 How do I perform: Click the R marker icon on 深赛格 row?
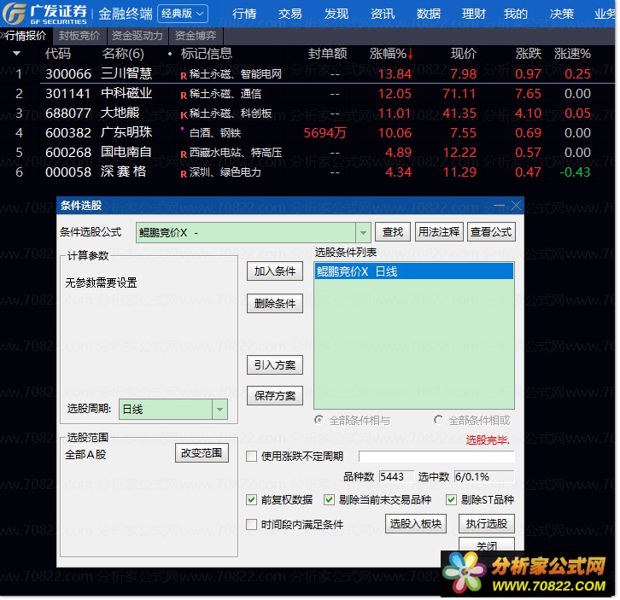[x=184, y=174]
